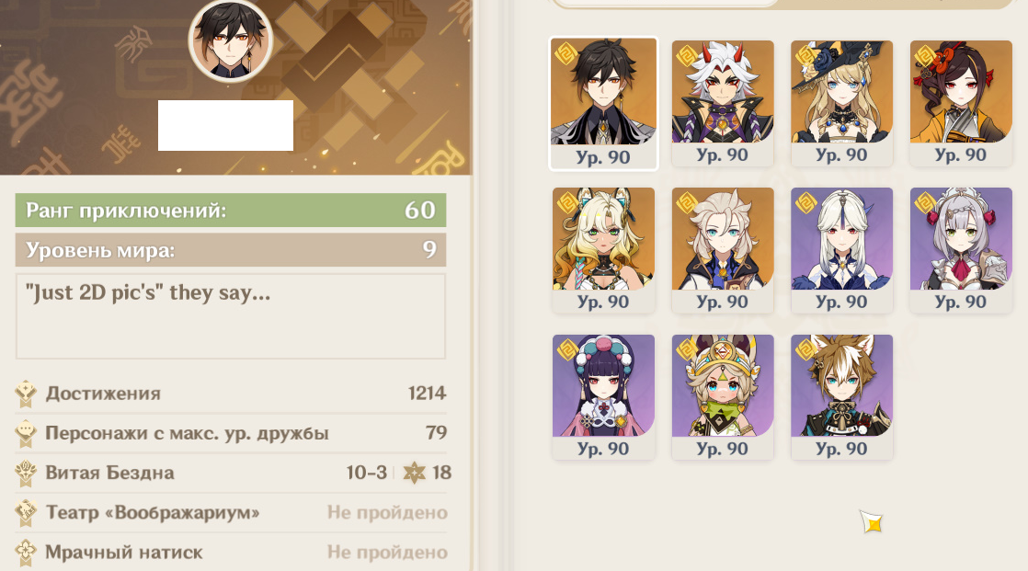
Task: Click the round Zhongli profile avatar
Action: tap(230, 40)
